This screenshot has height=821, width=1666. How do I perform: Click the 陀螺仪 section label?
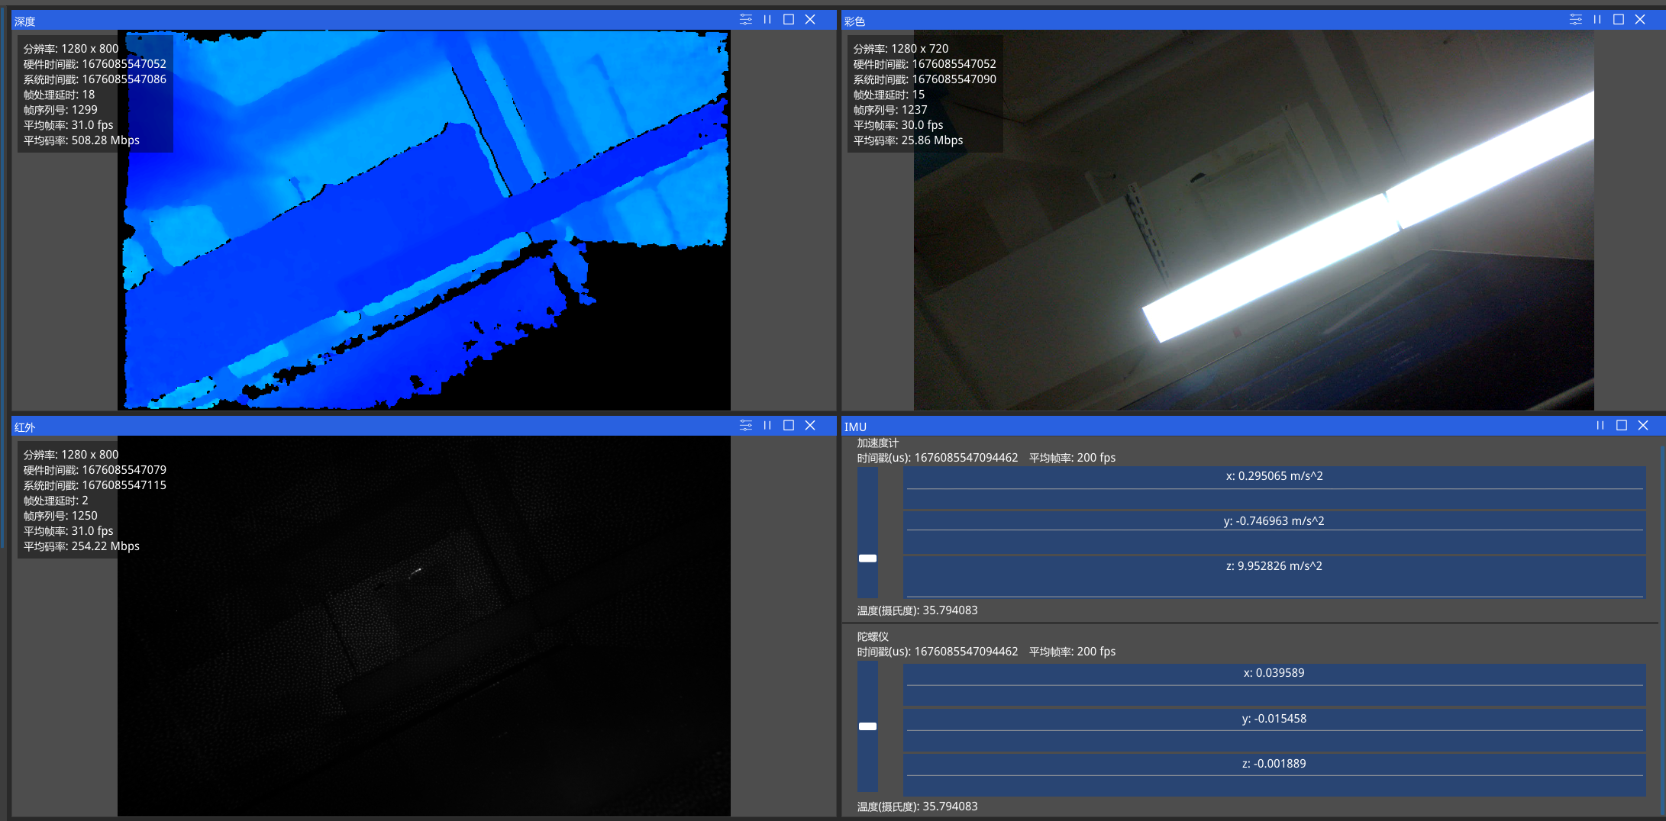(873, 637)
